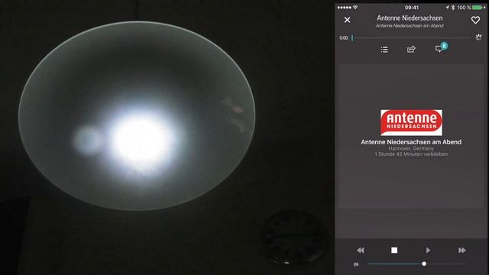Click the playback progress bar

tap(411, 37)
